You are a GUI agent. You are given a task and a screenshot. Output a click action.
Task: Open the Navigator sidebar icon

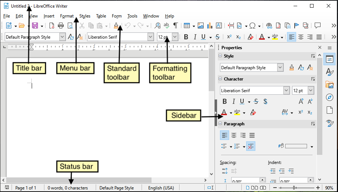330,97
